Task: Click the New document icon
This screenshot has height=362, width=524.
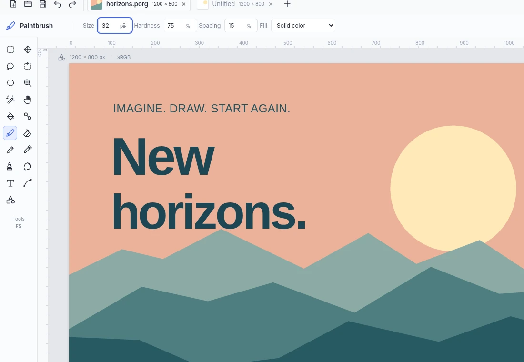Action: point(13,4)
